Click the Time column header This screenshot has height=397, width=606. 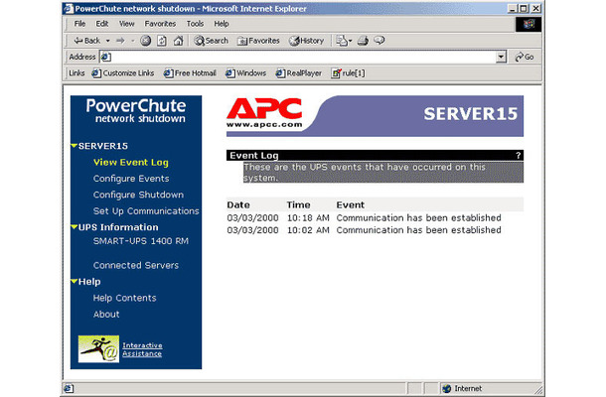[298, 204]
